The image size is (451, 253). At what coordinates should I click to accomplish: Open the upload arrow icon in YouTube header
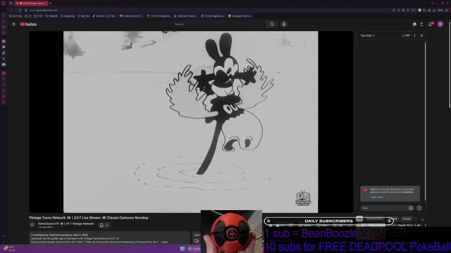421,24
